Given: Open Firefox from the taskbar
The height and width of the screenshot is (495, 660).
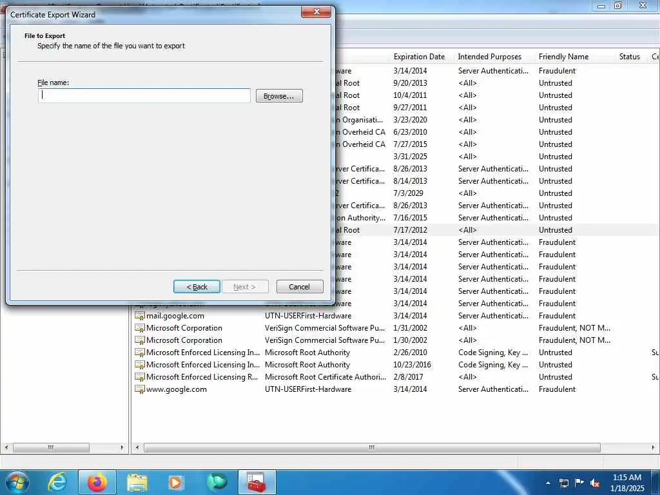Looking at the screenshot, I should click(97, 482).
